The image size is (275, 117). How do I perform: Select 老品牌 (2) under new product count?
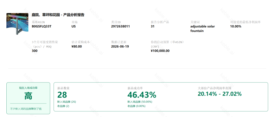click(x=63, y=106)
